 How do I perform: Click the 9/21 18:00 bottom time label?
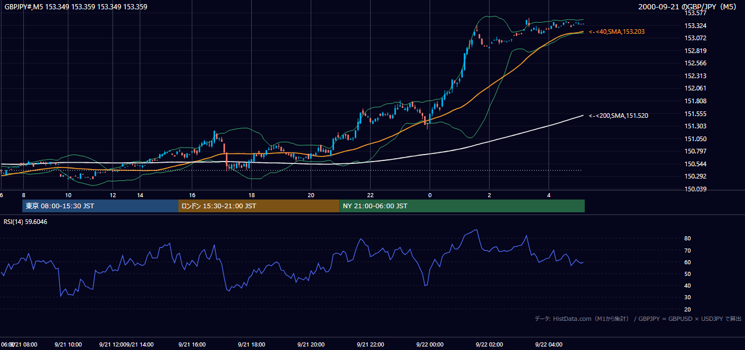pyautogui.click(x=251, y=345)
